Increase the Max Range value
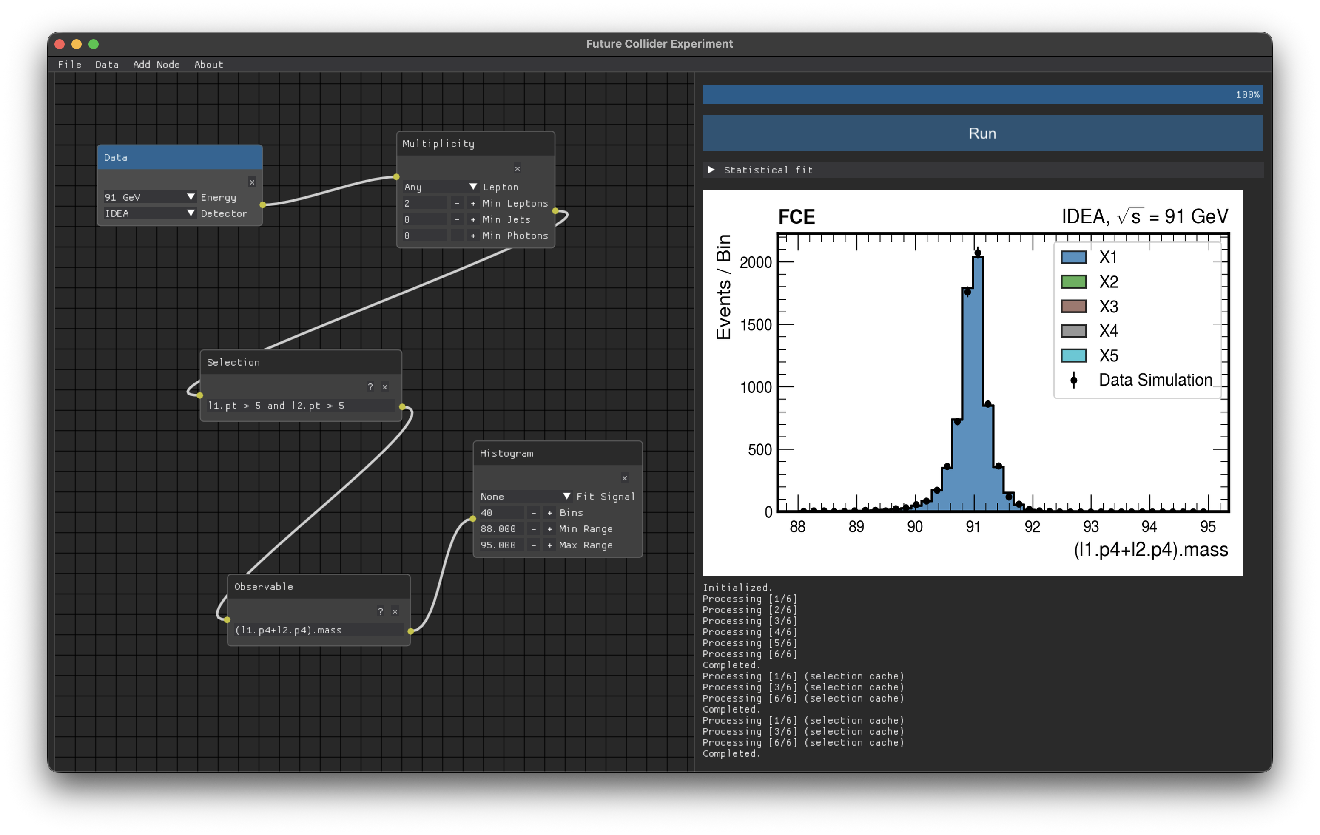1320x835 pixels. point(550,545)
